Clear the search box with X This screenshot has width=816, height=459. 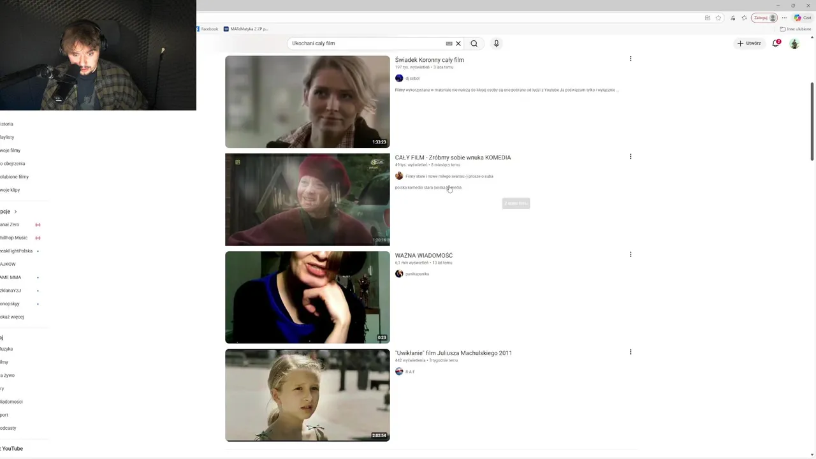(458, 43)
